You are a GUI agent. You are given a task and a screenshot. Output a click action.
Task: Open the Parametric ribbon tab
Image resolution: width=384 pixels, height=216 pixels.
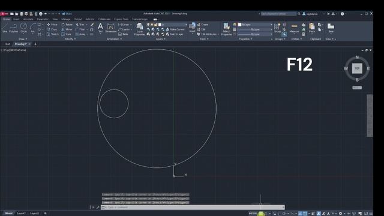point(43,19)
